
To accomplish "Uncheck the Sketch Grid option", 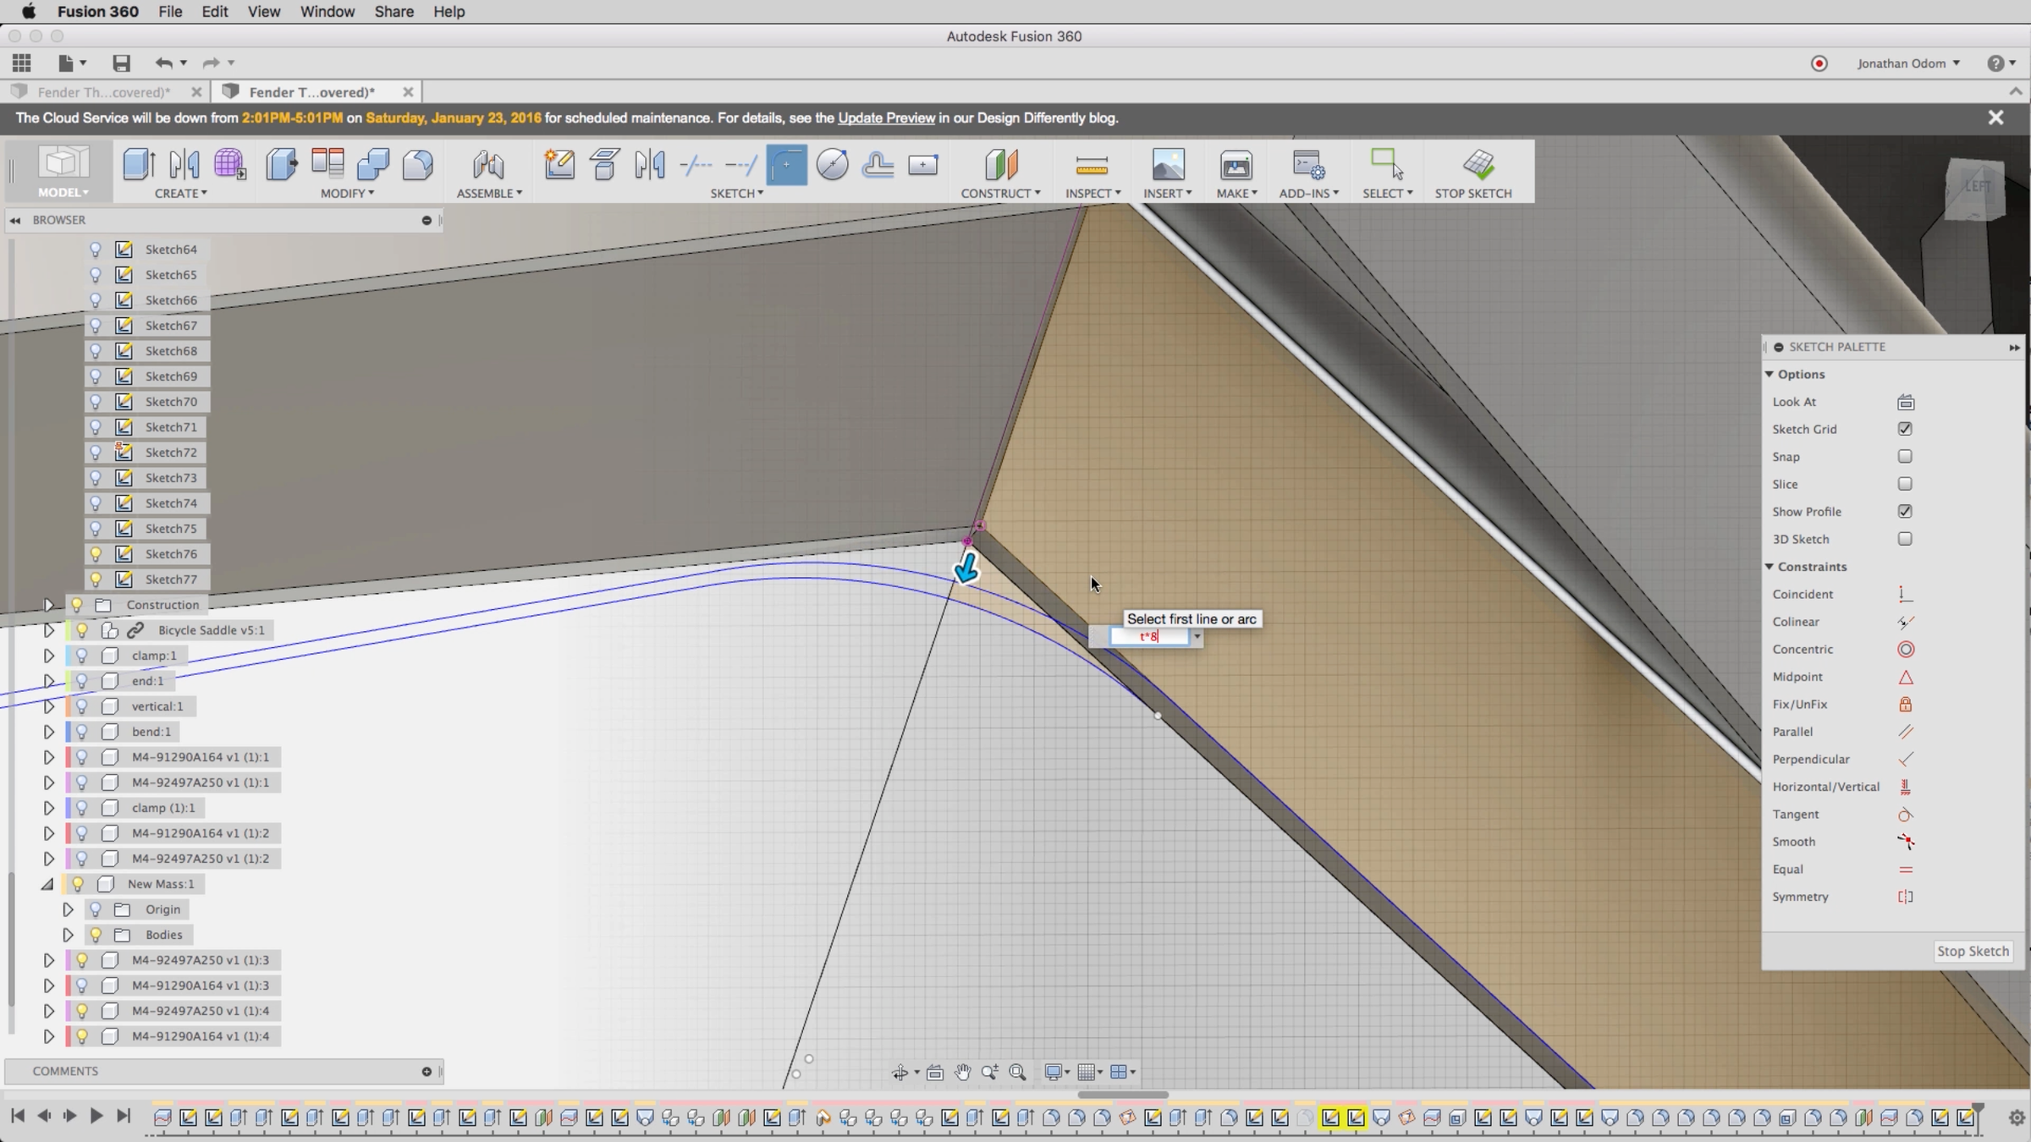I will pyautogui.click(x=1905, y=430).
